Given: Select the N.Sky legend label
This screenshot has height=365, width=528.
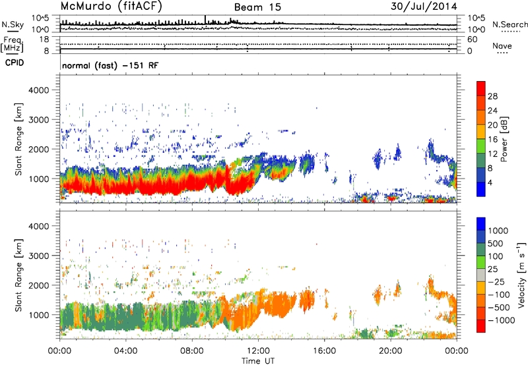Looking at the screenshot, I should (13, 24).
